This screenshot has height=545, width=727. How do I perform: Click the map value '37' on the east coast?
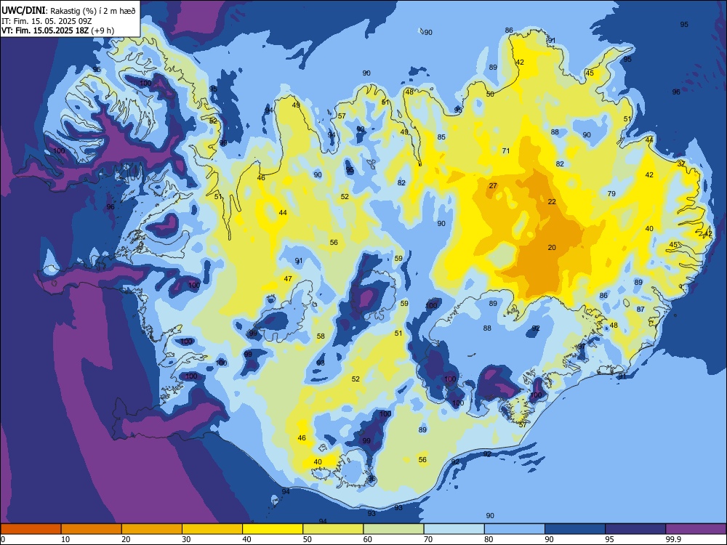coord(681,164)
